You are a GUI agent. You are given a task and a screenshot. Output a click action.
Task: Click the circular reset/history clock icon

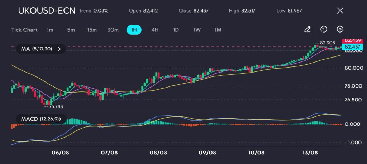pos(324,30)
